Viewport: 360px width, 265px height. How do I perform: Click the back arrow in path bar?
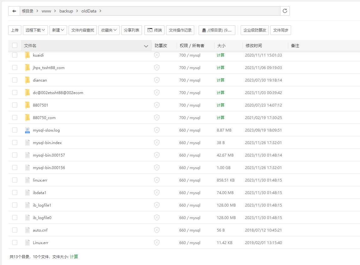pos(14,11)
